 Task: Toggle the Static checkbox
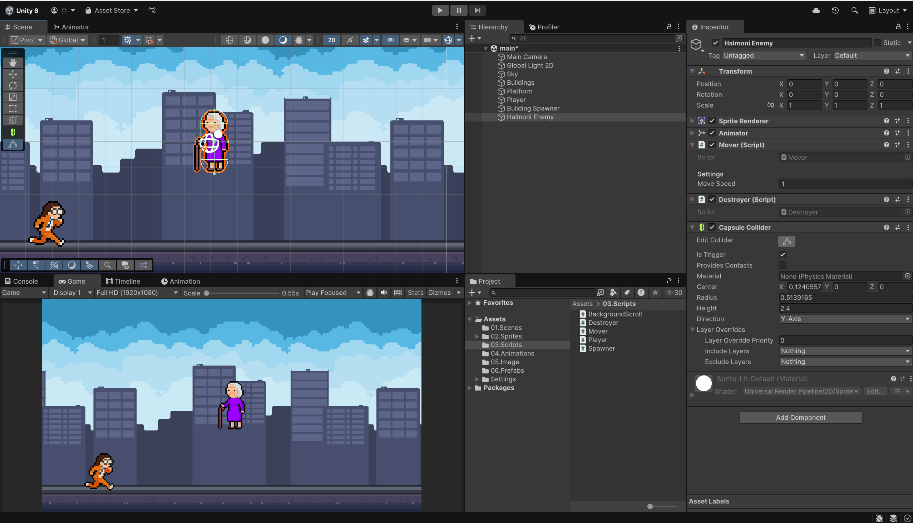pyautogui.click(x=877, y=43)
